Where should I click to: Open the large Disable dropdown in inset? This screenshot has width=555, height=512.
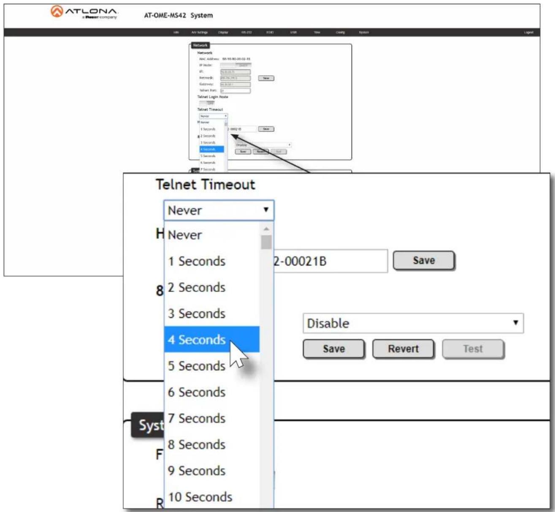tap(413, 323)
